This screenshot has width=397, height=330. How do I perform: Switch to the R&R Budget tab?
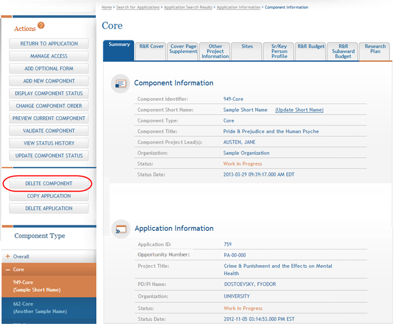pyautogui.click(x=311, y=51)
